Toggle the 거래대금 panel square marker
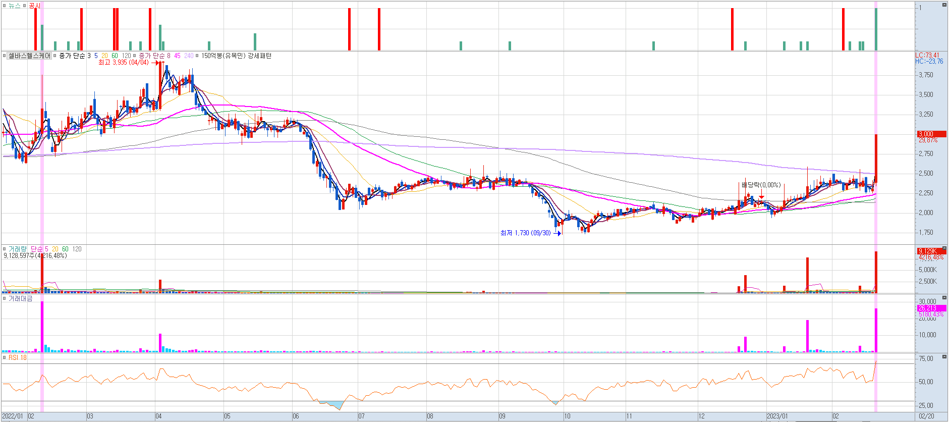The height and width of the screenshot is (422, 949). tap(4, 298)
